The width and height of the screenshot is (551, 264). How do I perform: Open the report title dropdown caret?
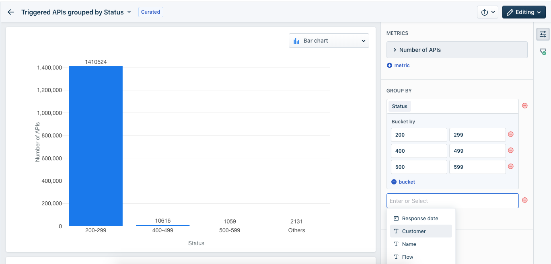tap(129, 12)
